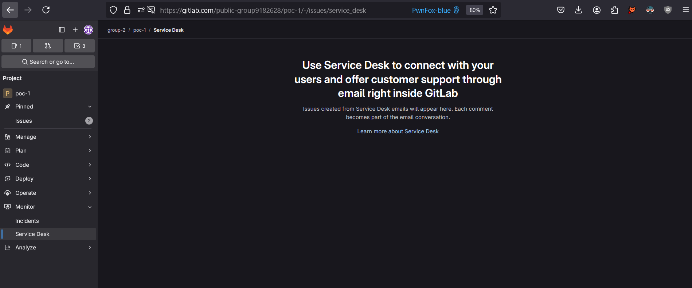Viewport: 692px width, 288px height.
Task: Select Service Desk in sidebar
Action: 32,234
